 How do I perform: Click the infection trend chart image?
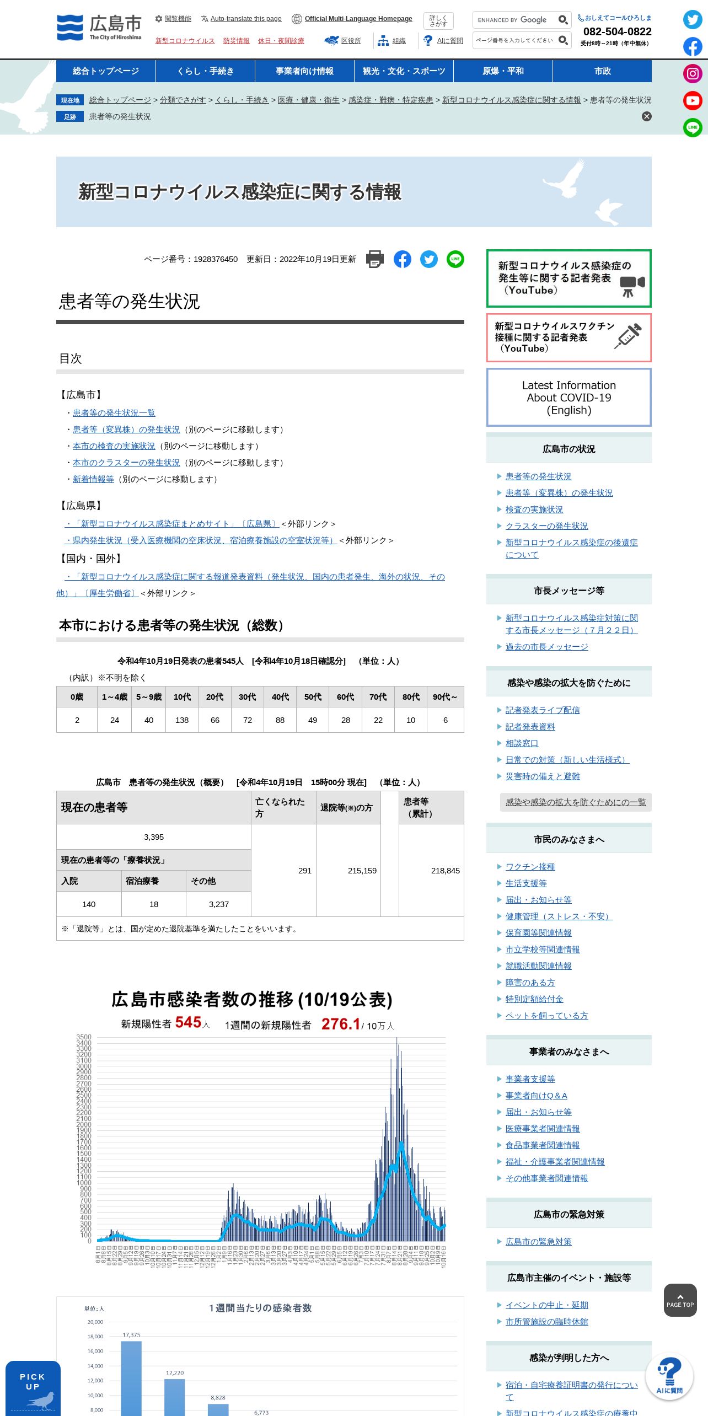point(260,1128)
